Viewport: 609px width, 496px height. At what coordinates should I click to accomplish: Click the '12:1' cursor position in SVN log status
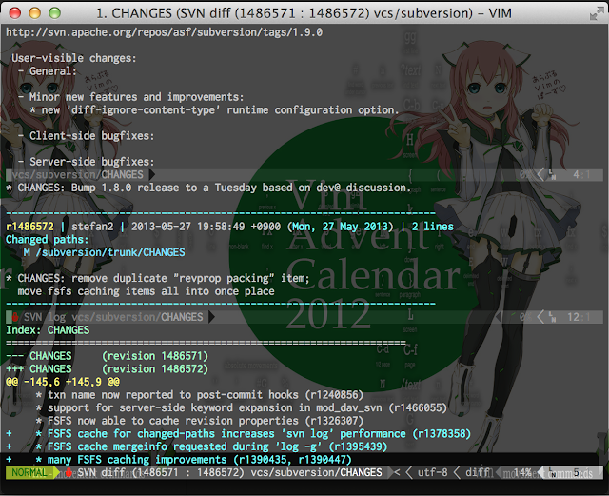pyautogui.click(x=579, y=317)
